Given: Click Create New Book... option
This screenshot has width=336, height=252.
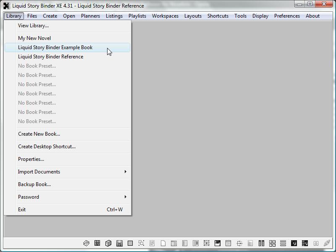Looking at the screenshot, I should [x=39, y=134].
